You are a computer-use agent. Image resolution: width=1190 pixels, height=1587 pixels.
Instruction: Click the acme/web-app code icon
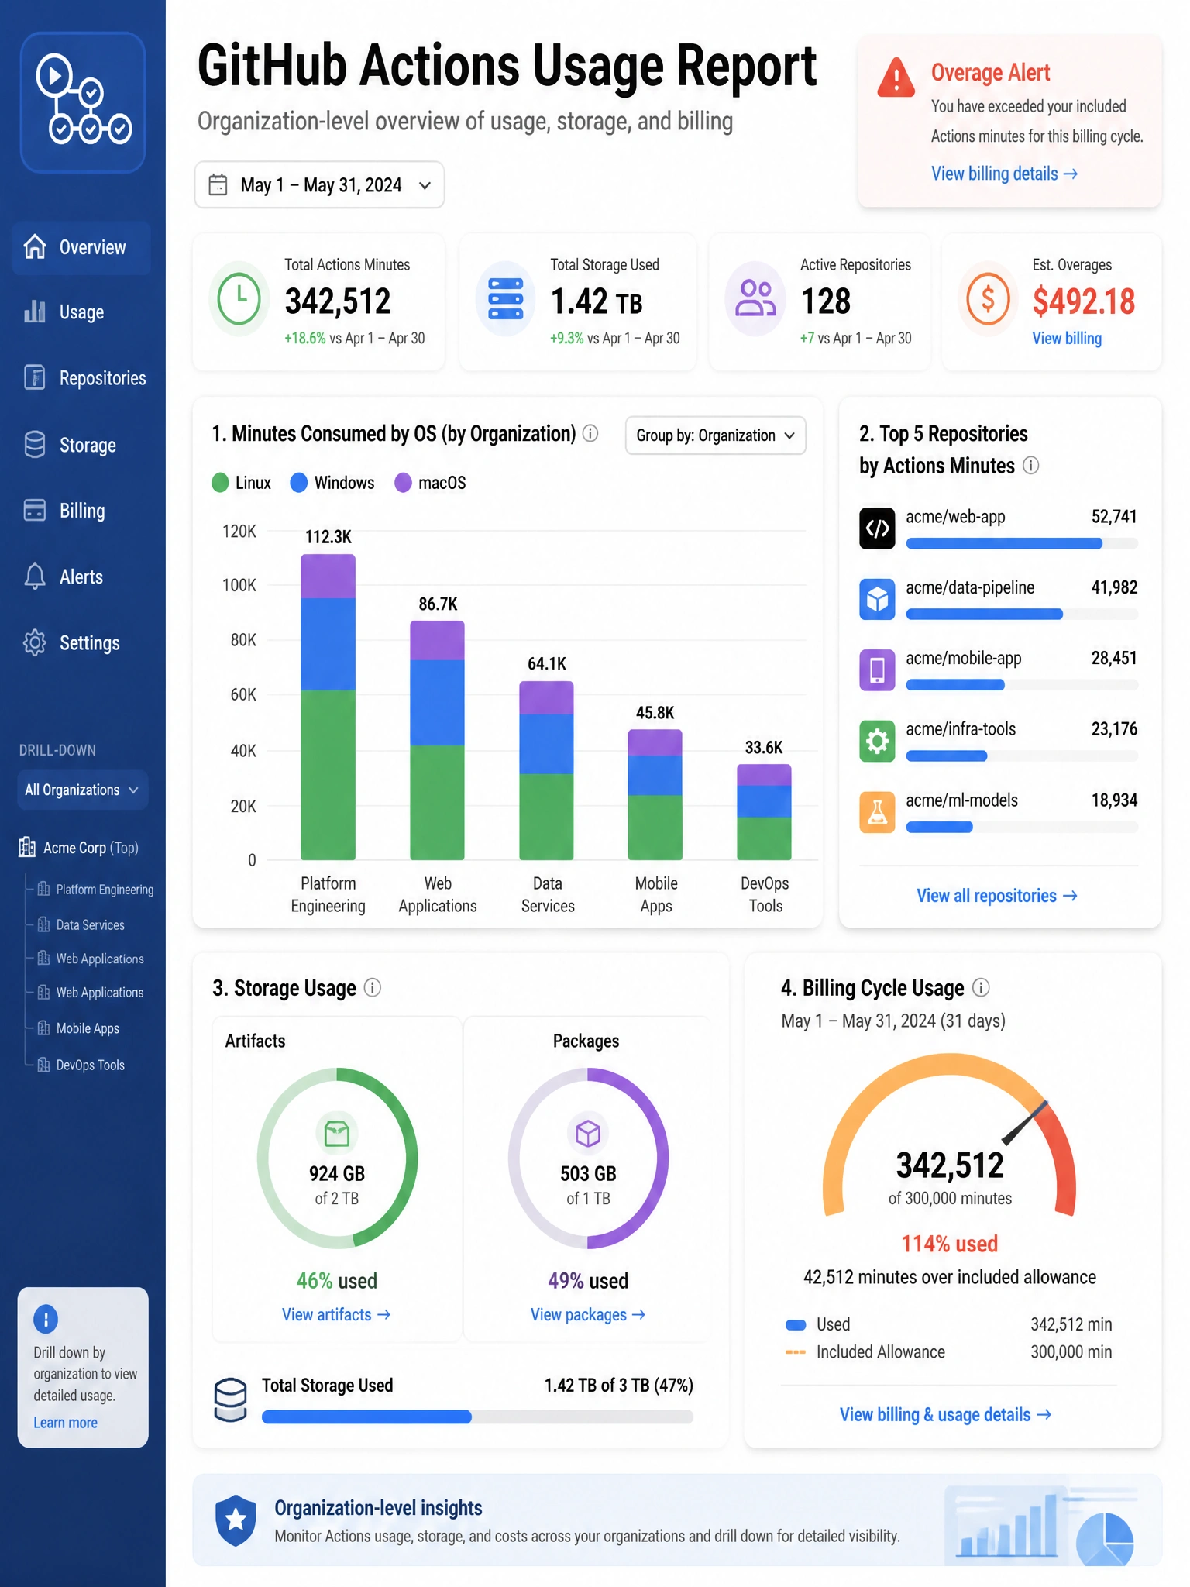(877, 528)
